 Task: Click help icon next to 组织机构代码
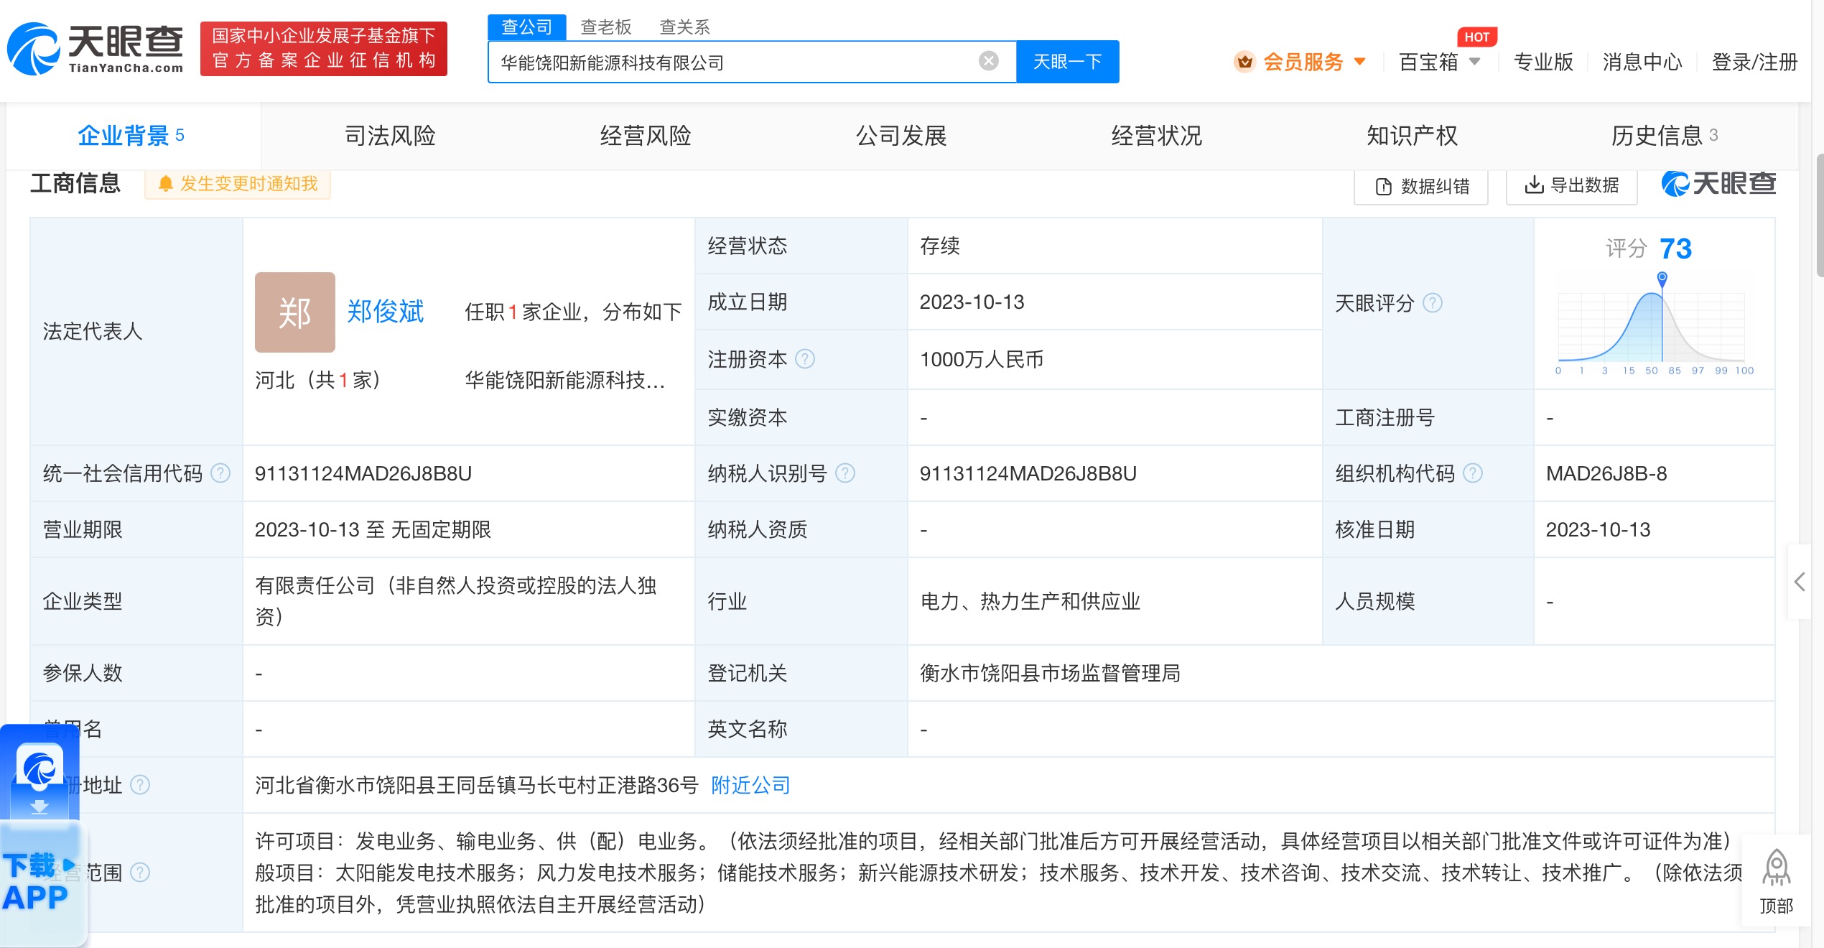pos(1473,473)
